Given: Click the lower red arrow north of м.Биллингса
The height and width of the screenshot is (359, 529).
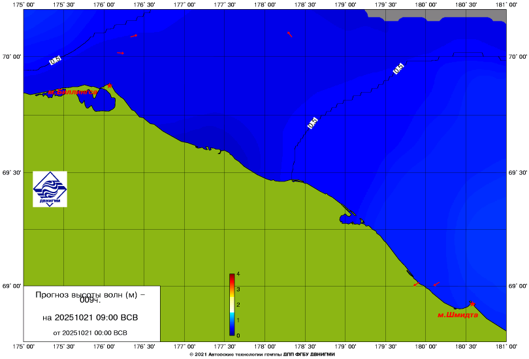Looking at the screenshot, I should [120, 53].
